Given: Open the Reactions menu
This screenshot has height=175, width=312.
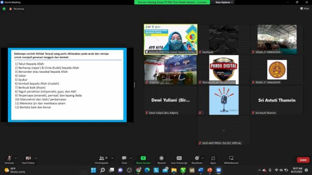Looking at the screenshot, I should pos(197,160).
